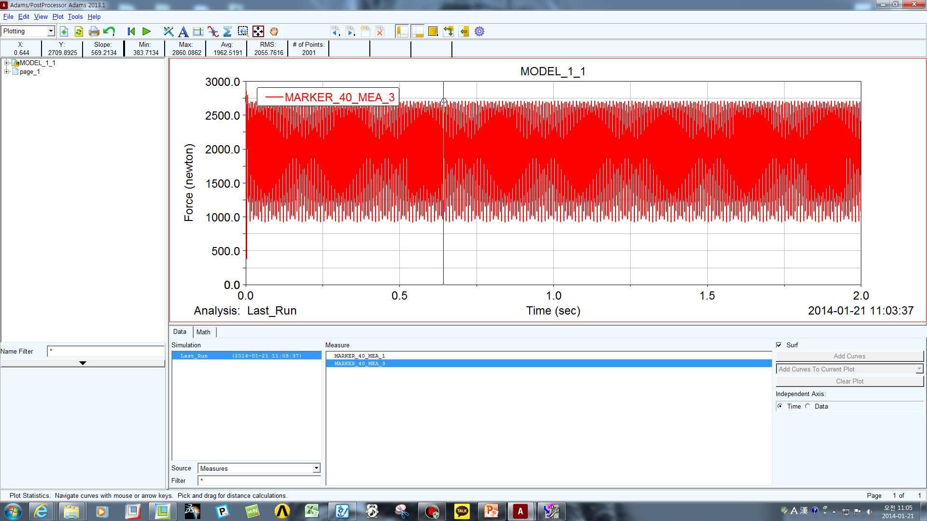
Task: Open Internet Explorer from the taskbar
Action: coord(41,511)
